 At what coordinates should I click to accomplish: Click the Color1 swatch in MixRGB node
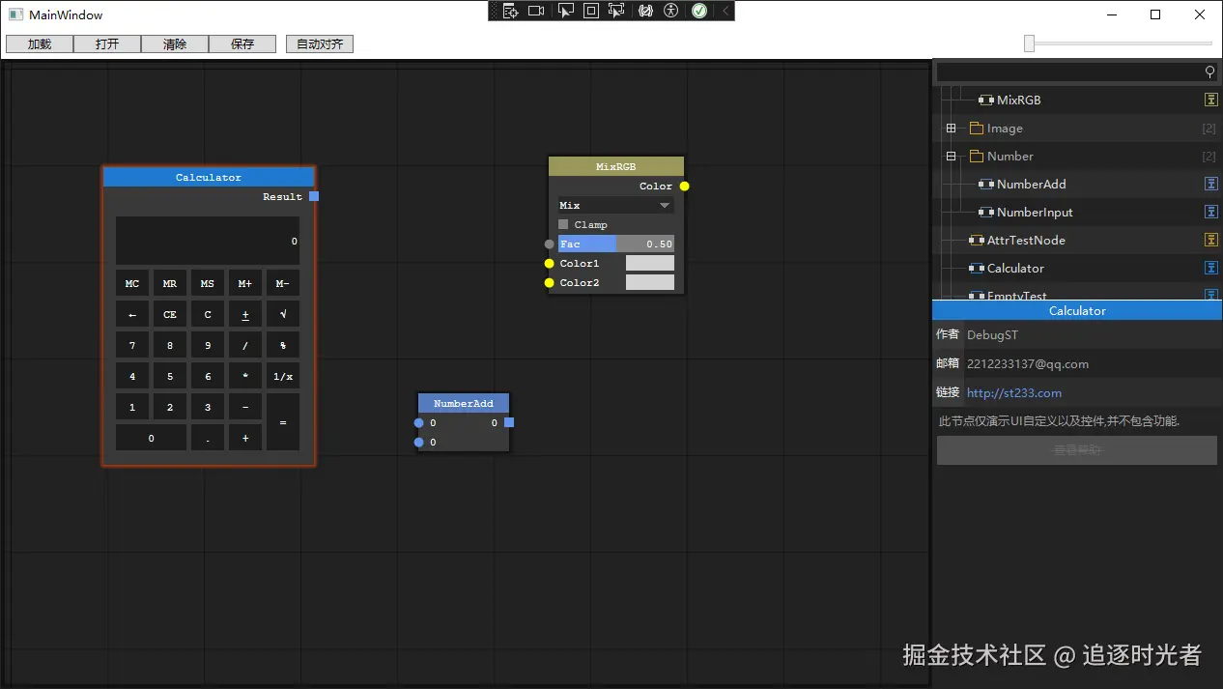pos(649,263)
